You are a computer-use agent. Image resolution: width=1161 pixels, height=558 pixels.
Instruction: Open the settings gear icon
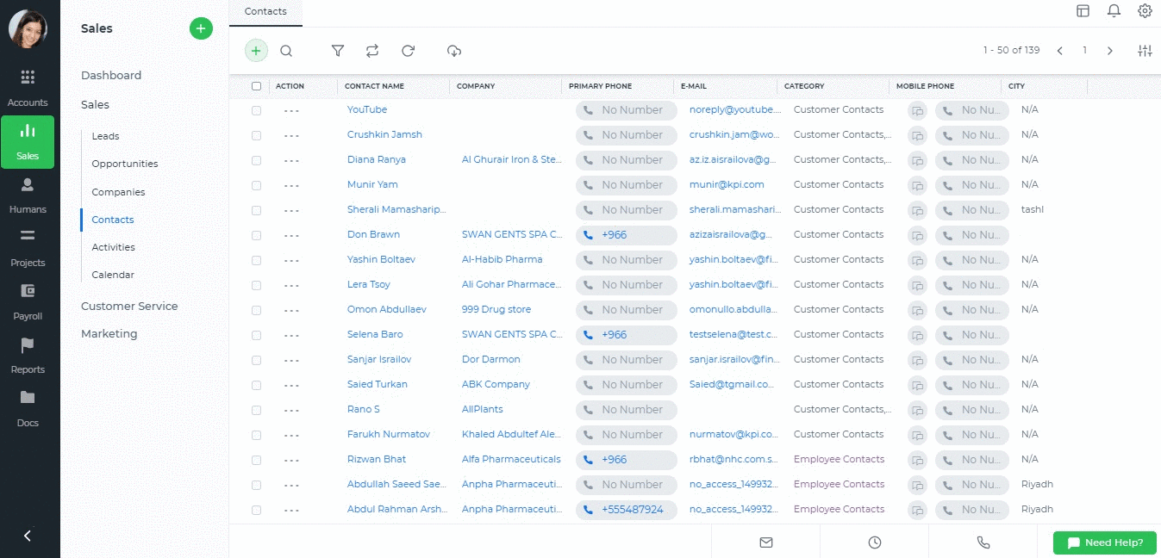(1145, 10)
